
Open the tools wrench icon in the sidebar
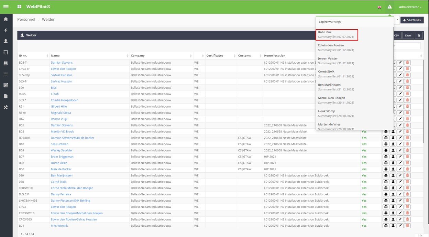point(6,107)
